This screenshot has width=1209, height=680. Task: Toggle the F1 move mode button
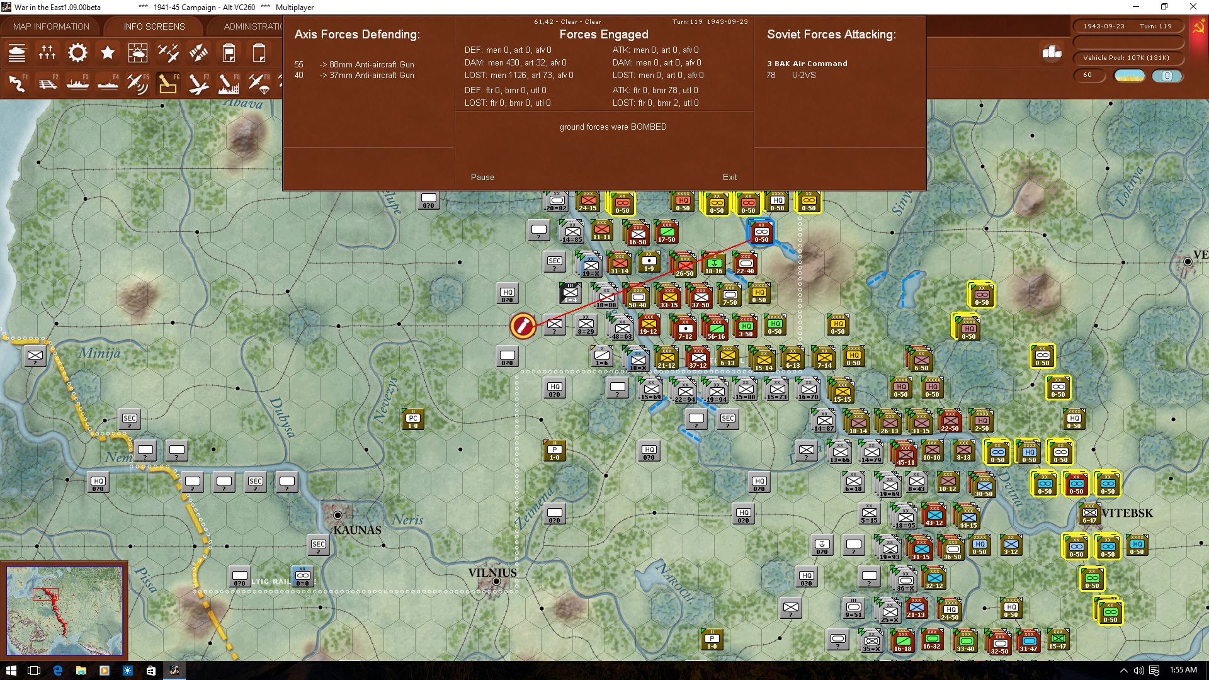point(18,83)
